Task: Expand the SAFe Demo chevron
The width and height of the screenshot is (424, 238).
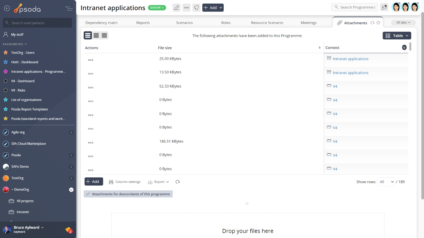Action: point(71,167)
